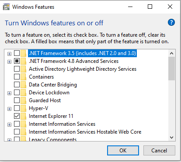Expand the Hyper-V feature tree
The height and width of the screenshot is (162, 181).
point(9,109)
